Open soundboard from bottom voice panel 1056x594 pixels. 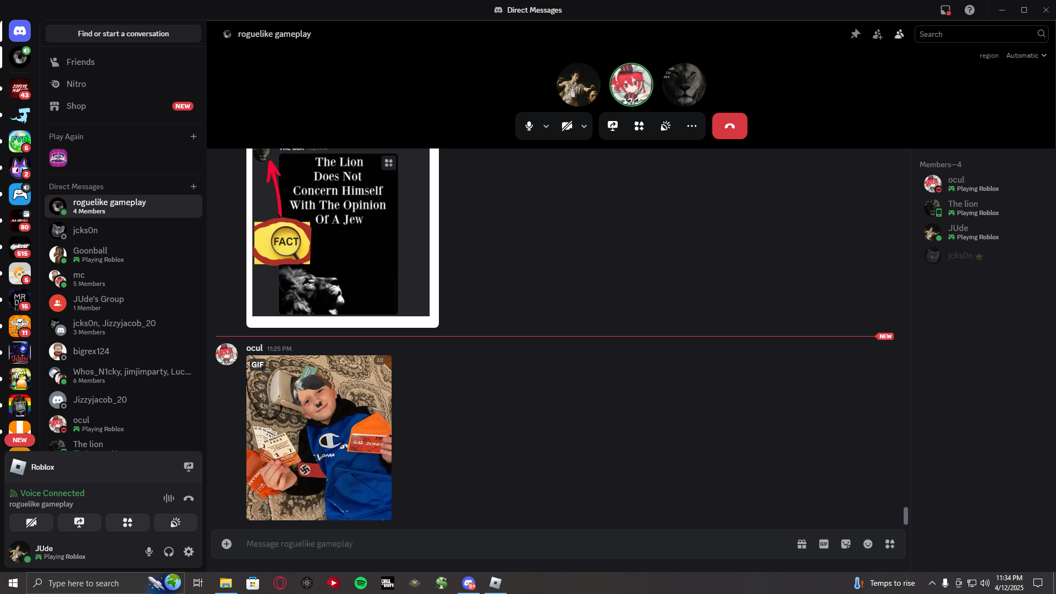pyautogui.click(x=175, y=522)
